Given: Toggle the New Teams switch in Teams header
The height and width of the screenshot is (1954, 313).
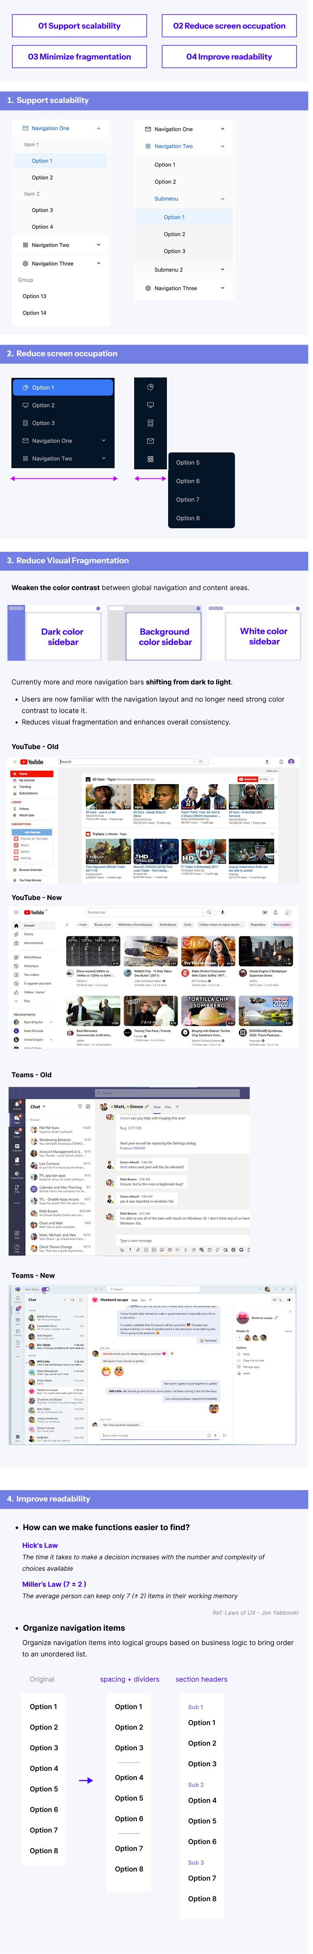Looking at the screenshot, I should [45, 1289].
